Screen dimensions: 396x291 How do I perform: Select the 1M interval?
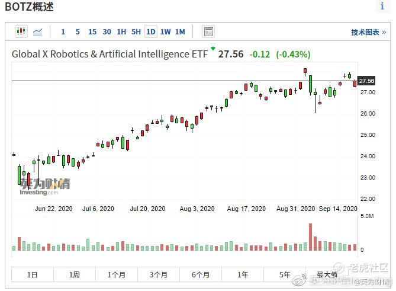pos(180,32)
